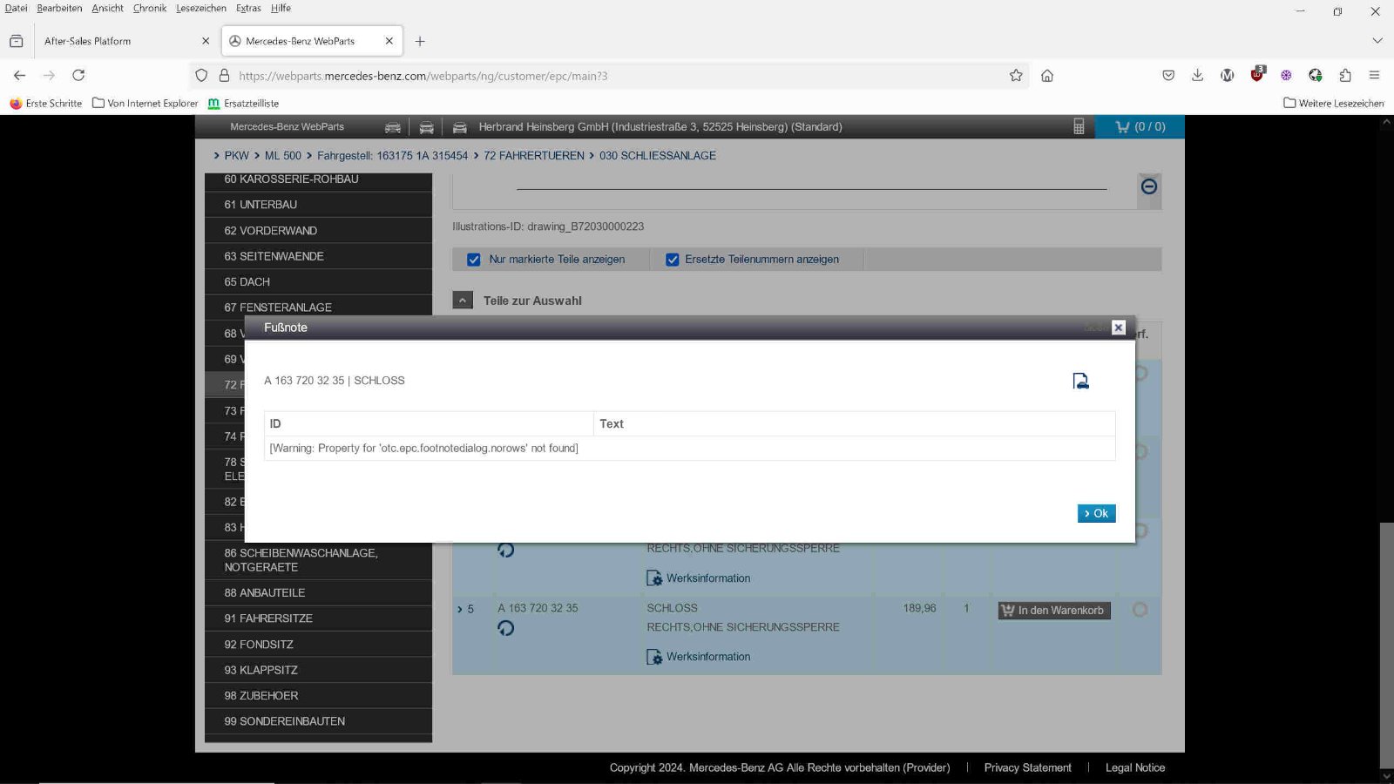Collapse the 'Teile zur Auswahl' section
The width and height of the screenshot is (1394, 784).
(x=463, y=301)
